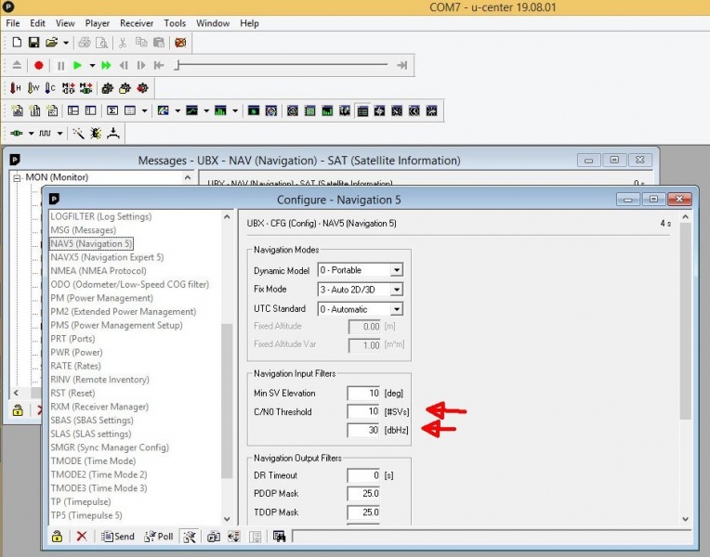The height and width of the screenshot is (557, 710).
Task: Click the step-forward icon in player toolbar
Action: [141, 66]
